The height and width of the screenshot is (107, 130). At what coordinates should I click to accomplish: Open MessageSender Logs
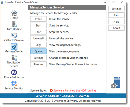pos(38,45)
